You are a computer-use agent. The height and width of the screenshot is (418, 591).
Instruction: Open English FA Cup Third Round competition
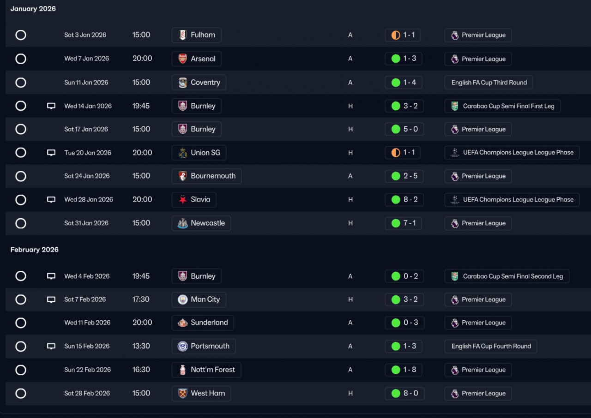[489, 83]
